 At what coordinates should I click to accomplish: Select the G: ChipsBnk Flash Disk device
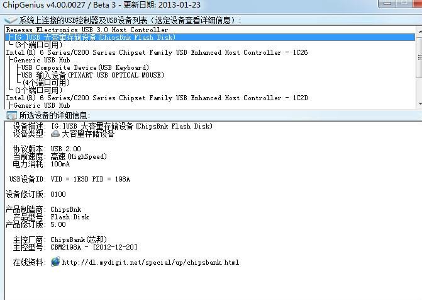point(94,37)
